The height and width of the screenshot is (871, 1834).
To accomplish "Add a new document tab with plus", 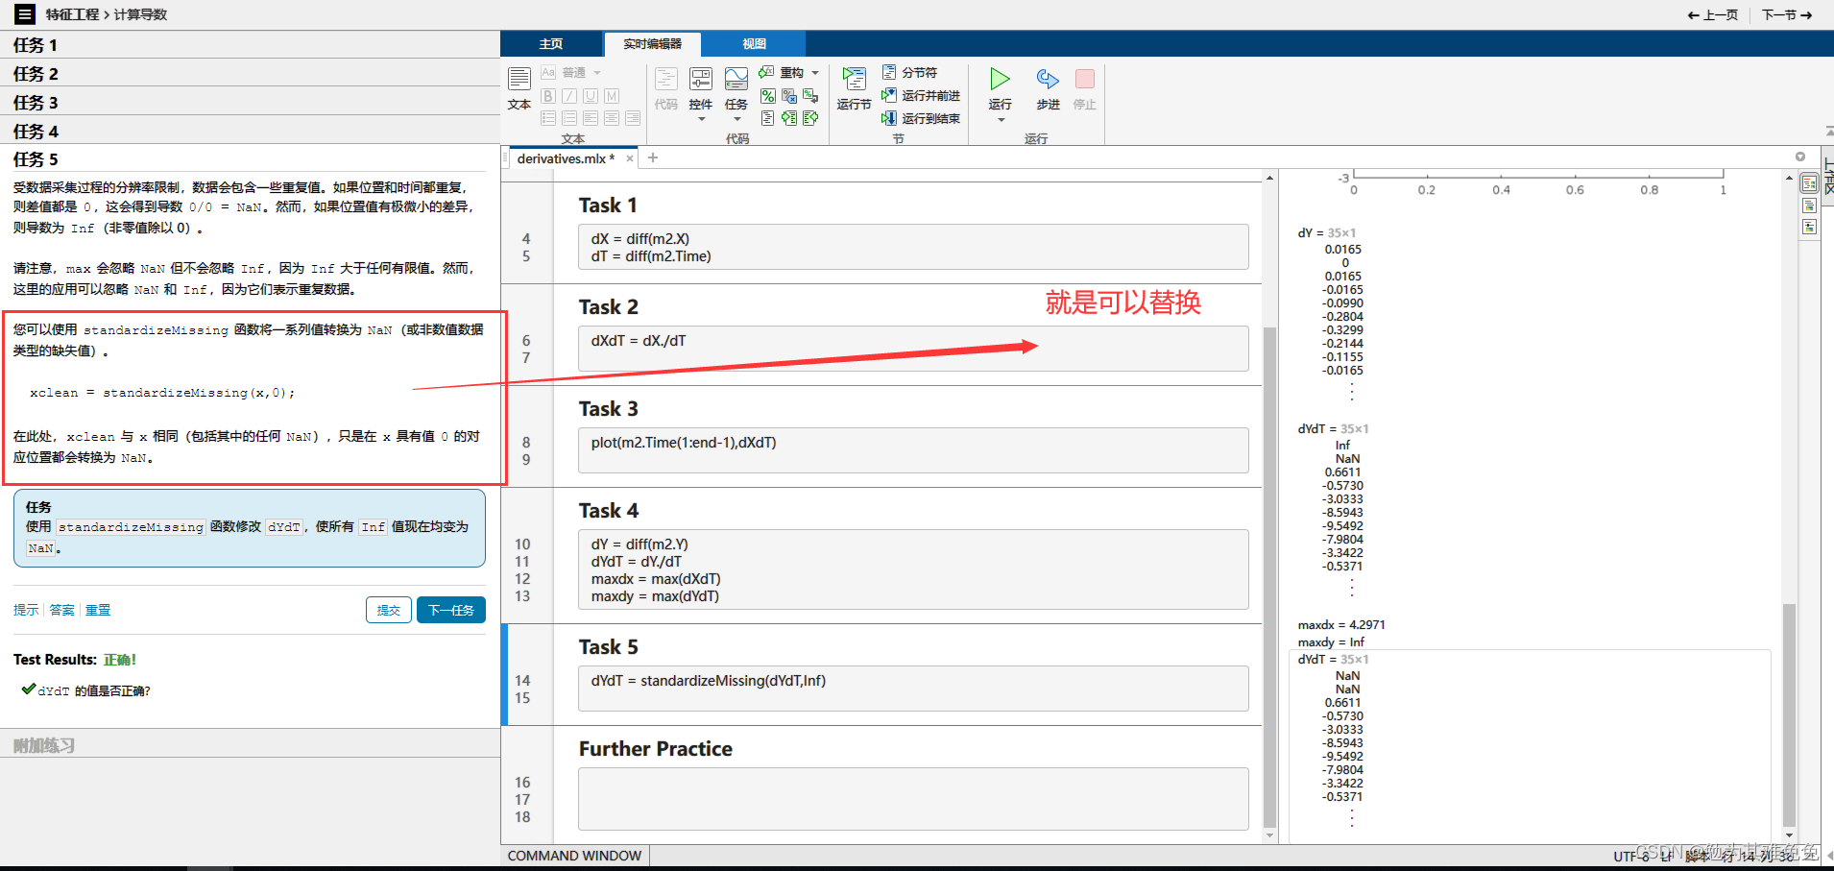I will (653, 158).
